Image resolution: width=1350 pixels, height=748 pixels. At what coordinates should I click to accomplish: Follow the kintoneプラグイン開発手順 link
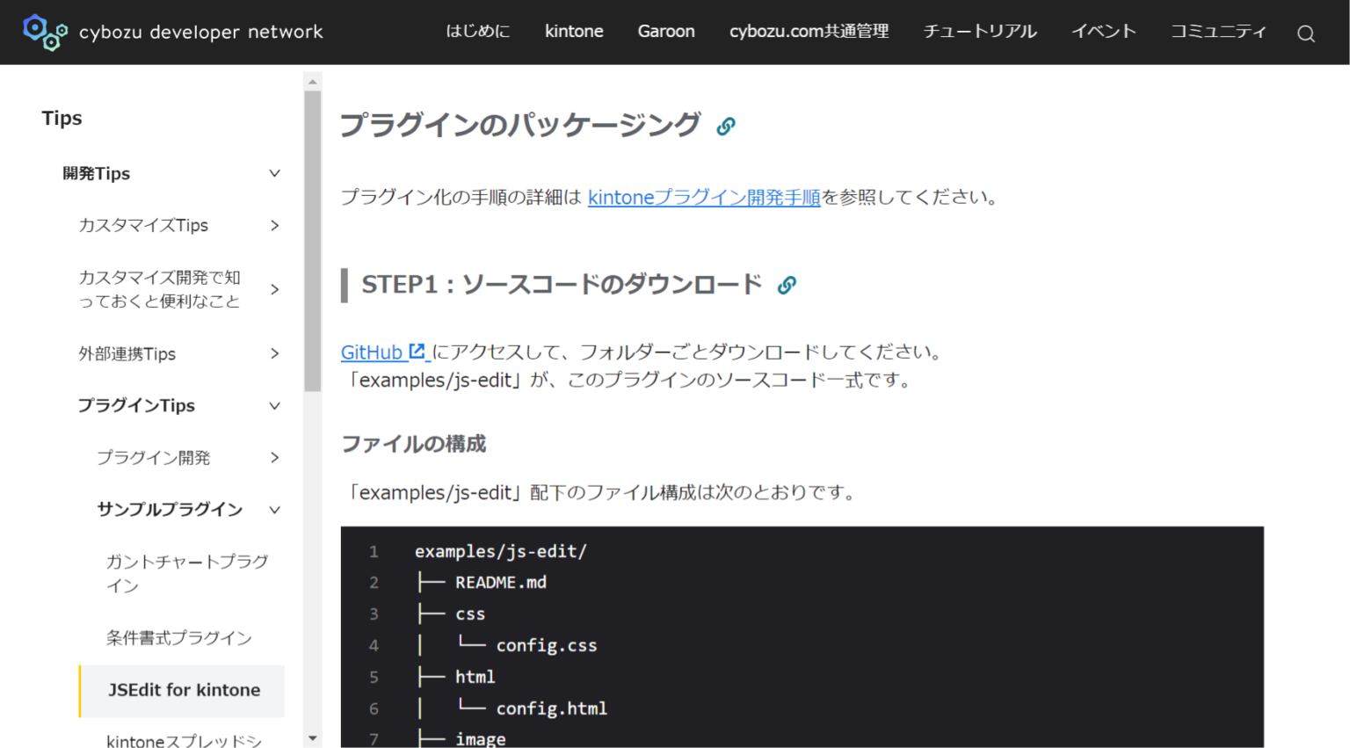pyautogui.click(x=703, y=197)
